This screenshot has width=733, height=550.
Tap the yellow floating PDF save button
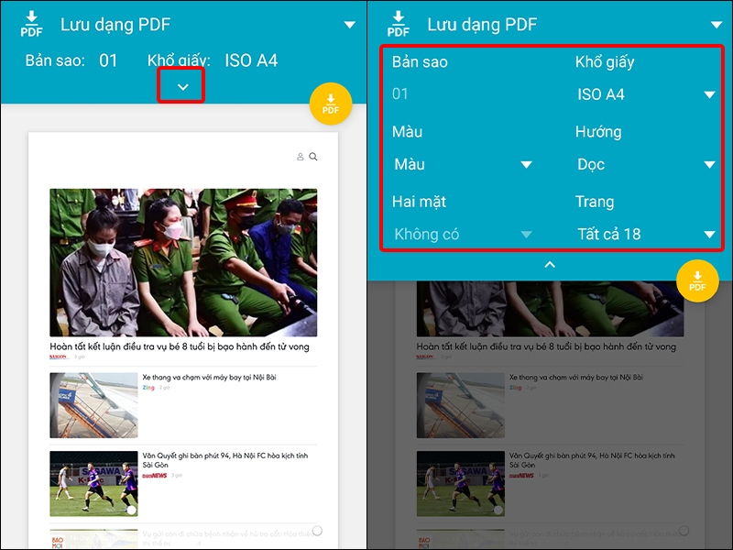(330, 104)
